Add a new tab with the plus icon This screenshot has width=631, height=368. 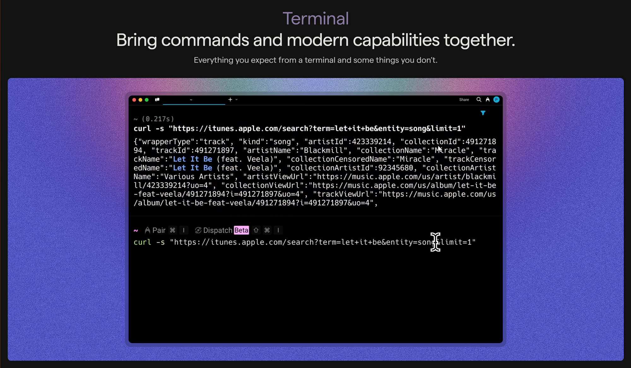point(230,100)
